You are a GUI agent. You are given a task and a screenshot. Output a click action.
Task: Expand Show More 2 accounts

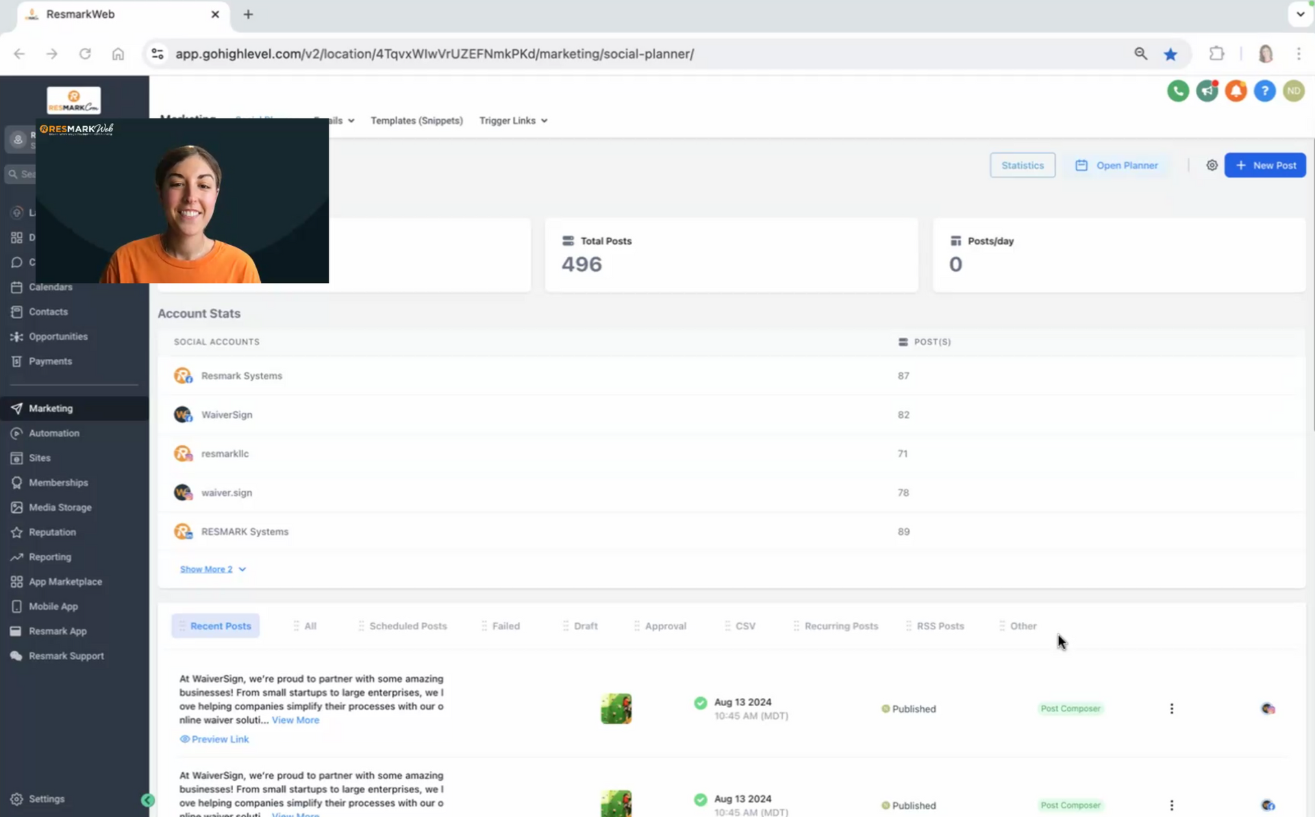click(212, 569)
